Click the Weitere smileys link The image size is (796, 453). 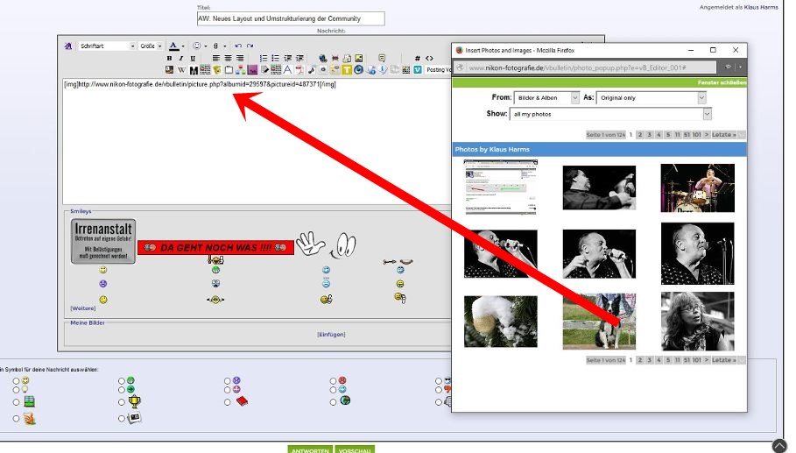(x=82, y=308)
